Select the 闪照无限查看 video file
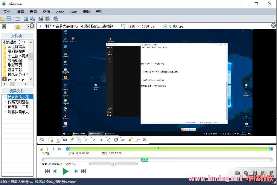This screenshot has height=185, width=277. (20, 102)
